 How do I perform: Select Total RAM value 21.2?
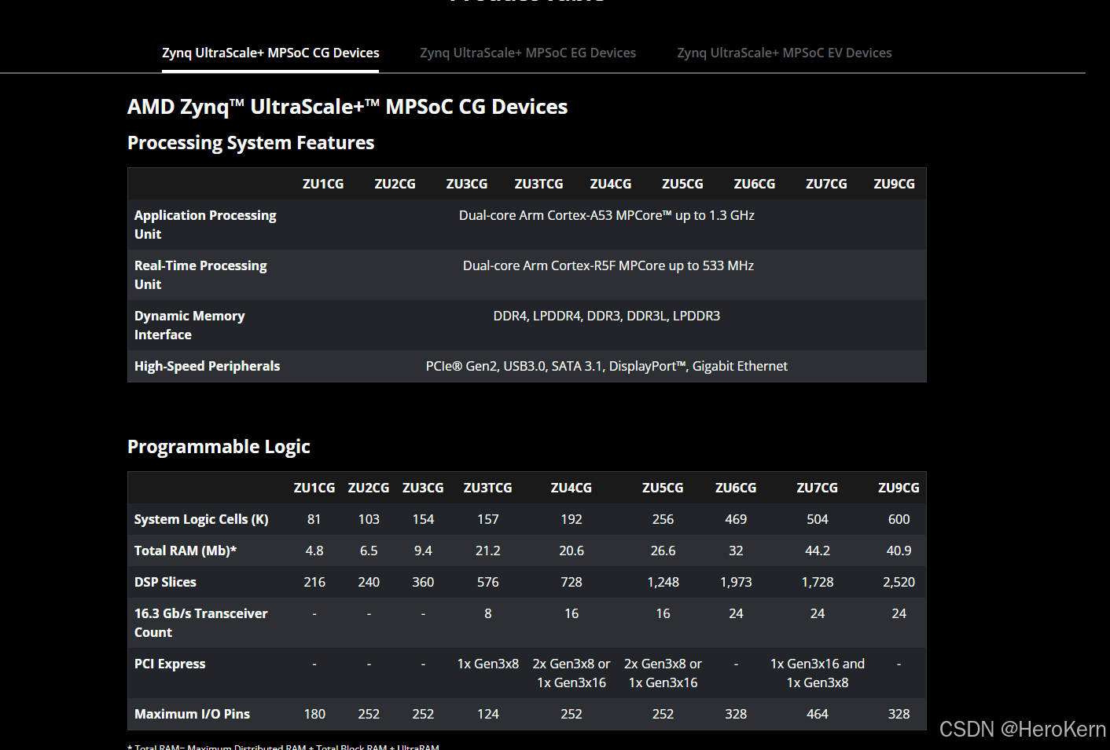pyautogui.click(x=487, y=551)
